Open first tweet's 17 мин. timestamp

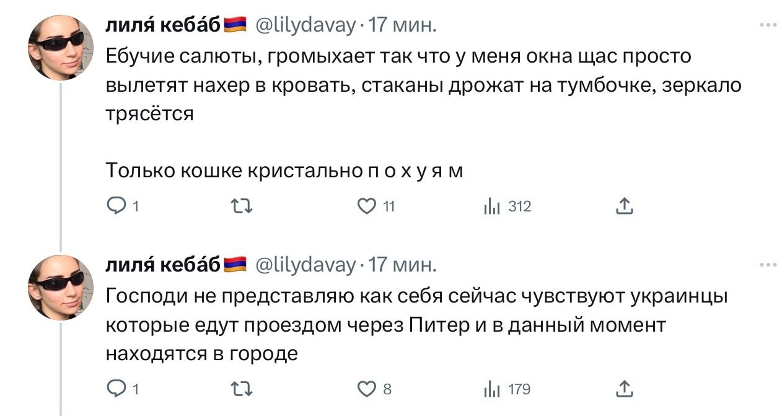click(x=403, y=25)
